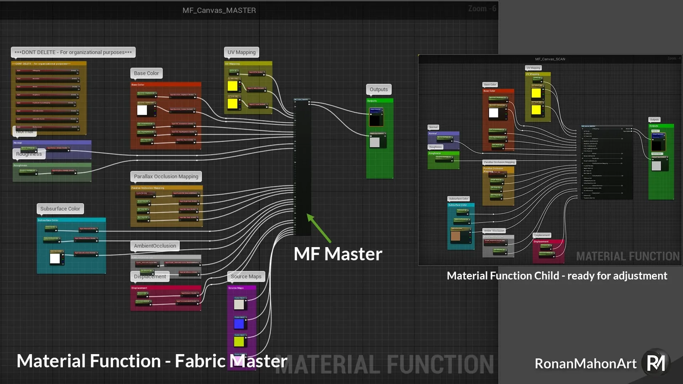This screenshot has width=683, height=384.
Task: Collapse the Base Color comment box
Action: [x=165, y=85]
